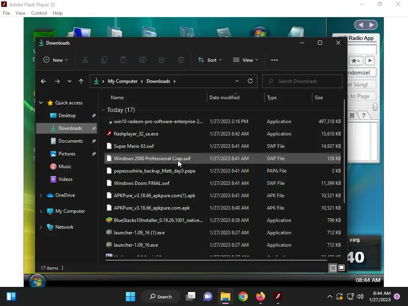Viewport: 408px width, 306px height.
Task: Show hidden system tray icons chevron
Action: coord(330,296)
